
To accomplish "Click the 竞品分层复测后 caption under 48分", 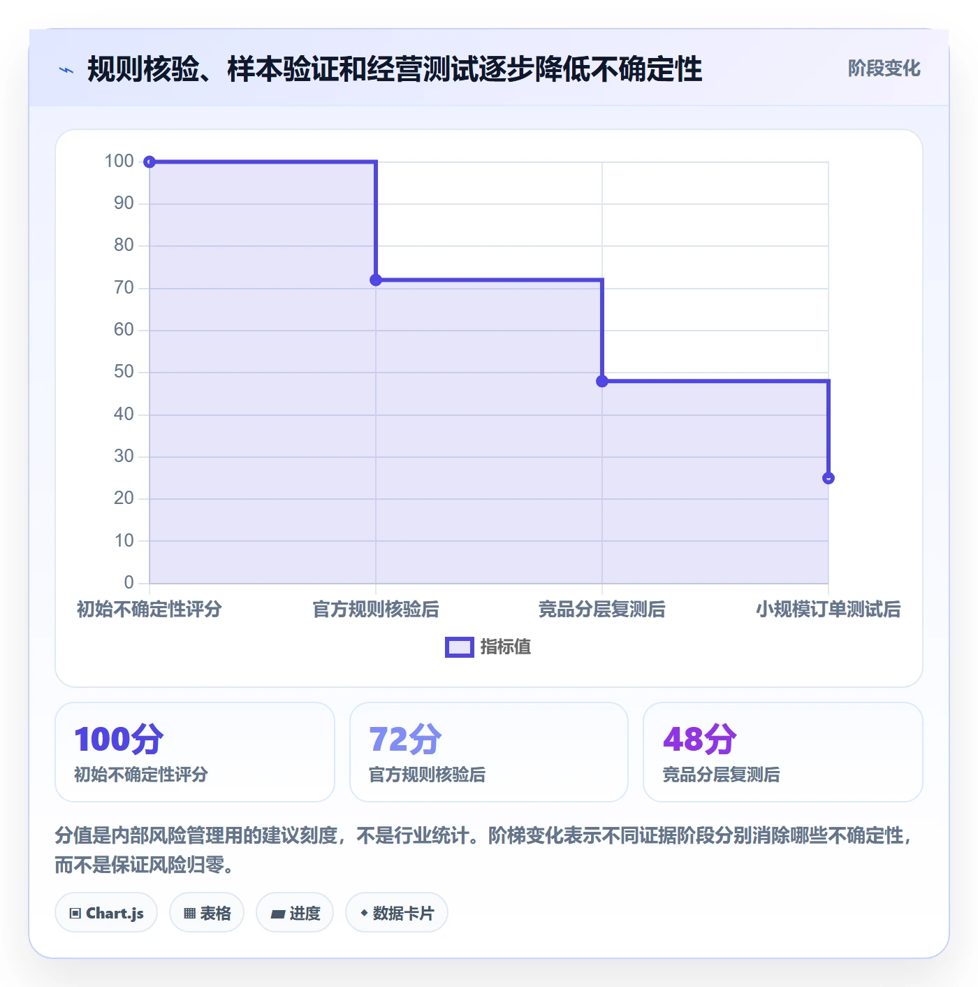I will pyautogui.click(x=721, y=775).
